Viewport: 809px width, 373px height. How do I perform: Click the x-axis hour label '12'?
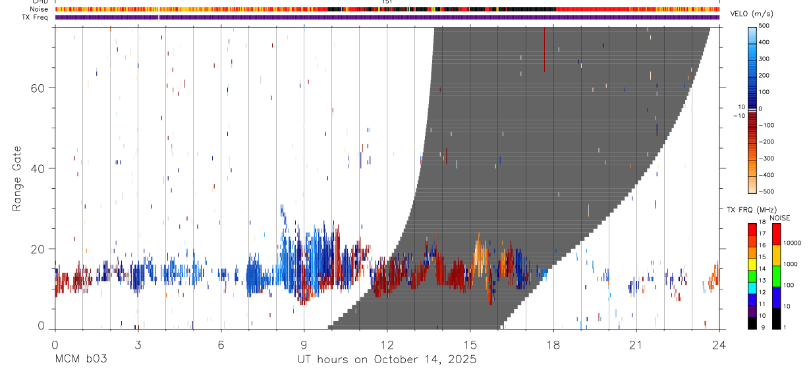387,344
